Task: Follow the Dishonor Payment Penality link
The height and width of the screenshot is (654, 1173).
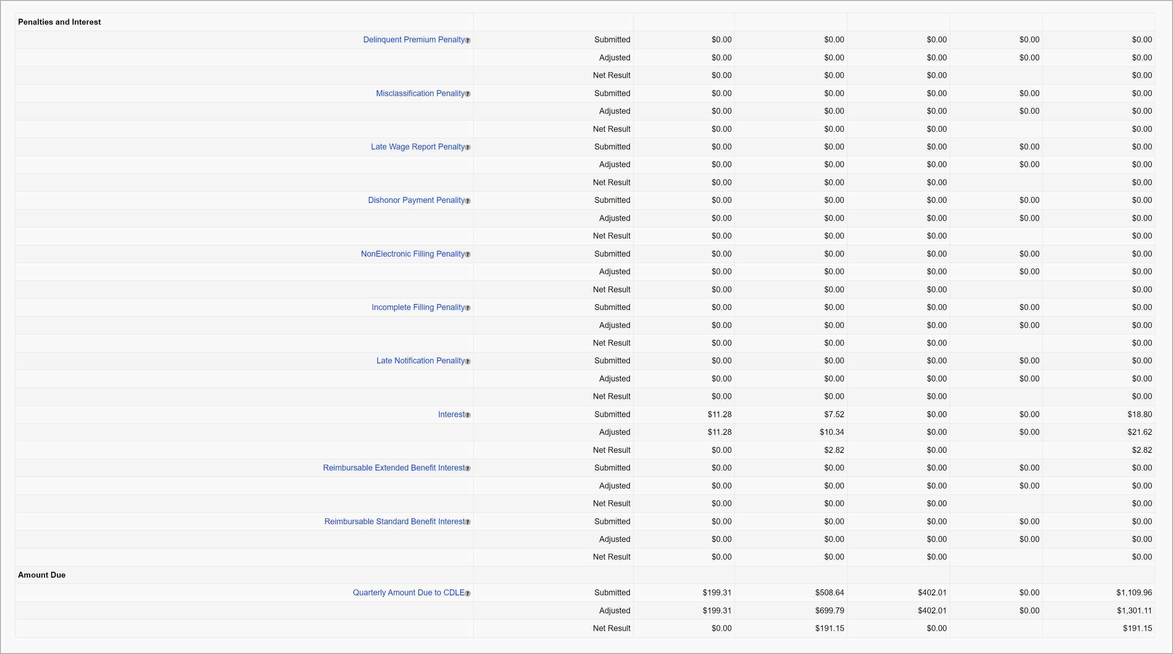Action: (x=416, y=200)
